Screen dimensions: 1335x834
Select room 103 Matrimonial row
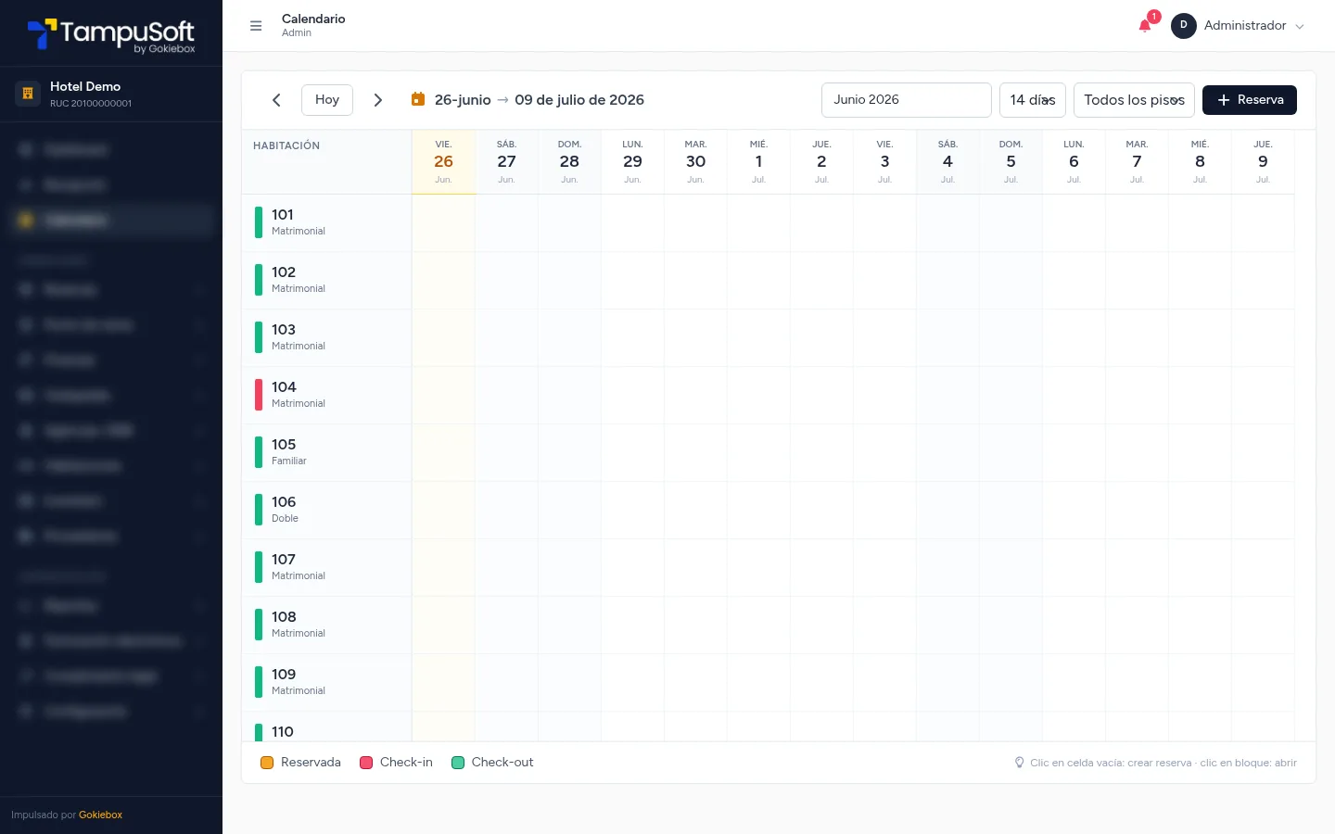pos(326,337)
